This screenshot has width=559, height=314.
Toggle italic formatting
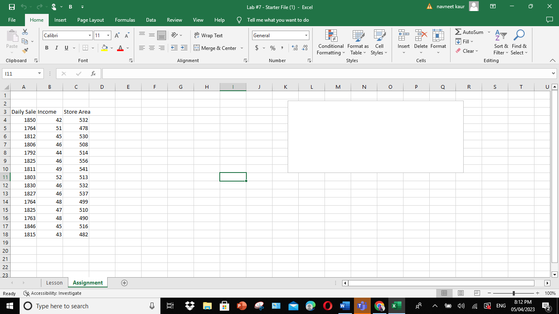click(x=56, y=48)
